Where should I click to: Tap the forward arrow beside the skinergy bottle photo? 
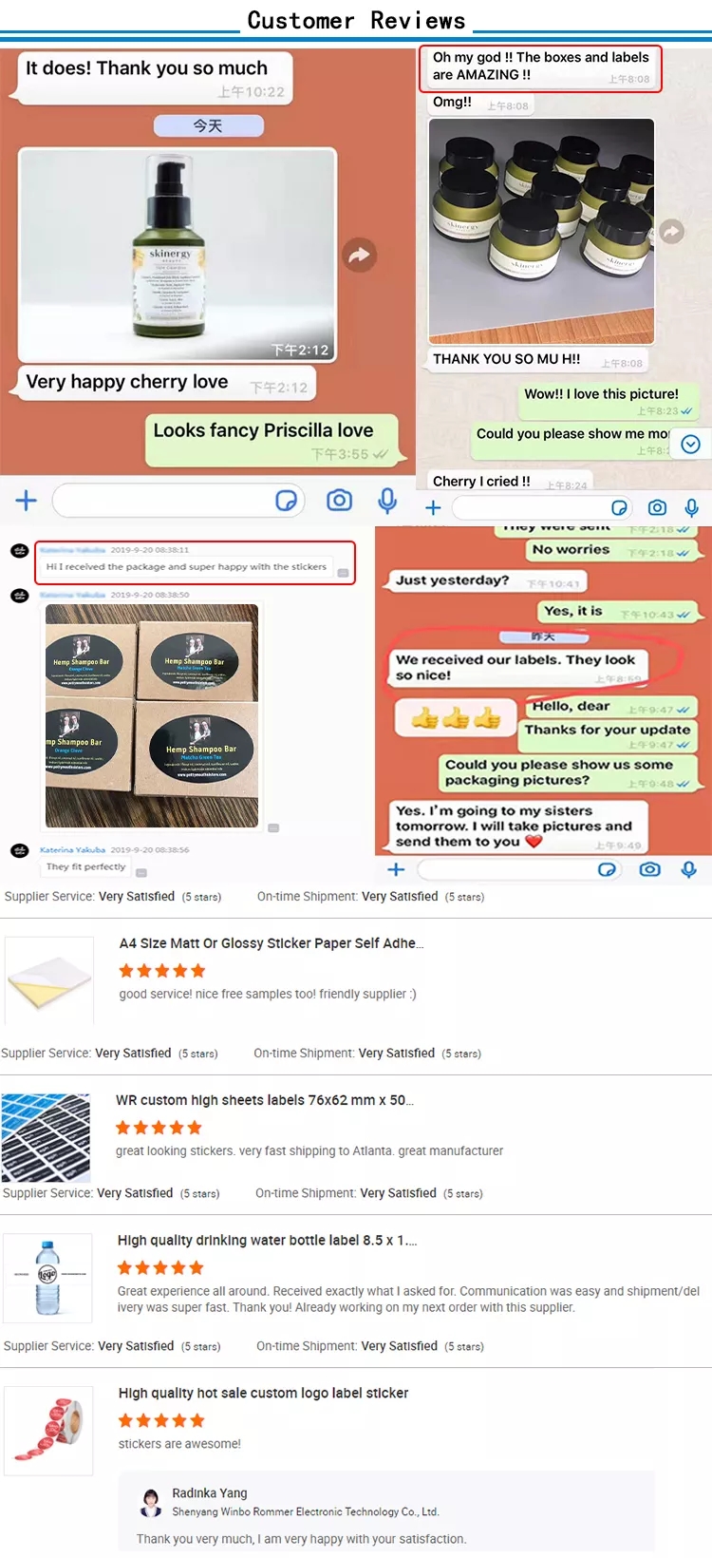click(x=360, y=255)
